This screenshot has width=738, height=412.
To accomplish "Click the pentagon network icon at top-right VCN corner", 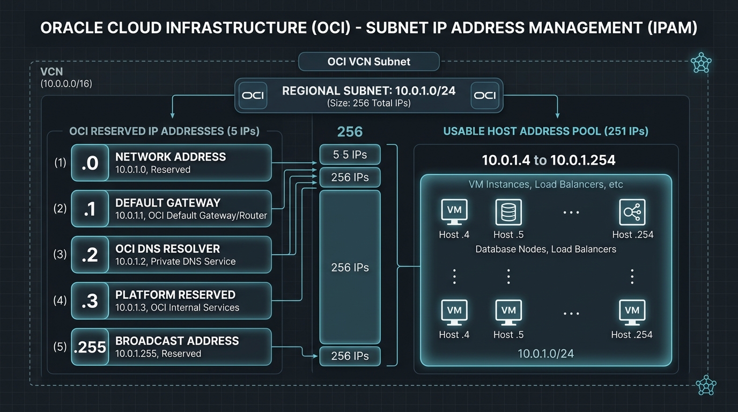I will click(x=700, y=63).
